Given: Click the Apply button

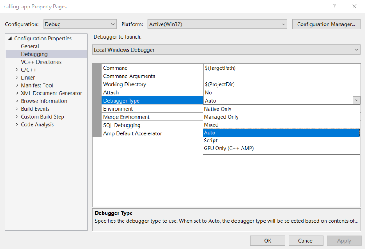Looking at the screenshot, I should point(344,241).
